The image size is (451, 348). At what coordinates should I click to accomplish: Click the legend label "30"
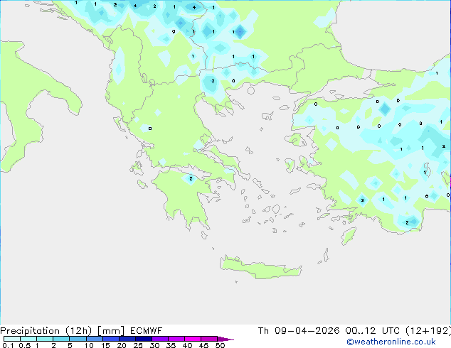click(x=154, y=345)
